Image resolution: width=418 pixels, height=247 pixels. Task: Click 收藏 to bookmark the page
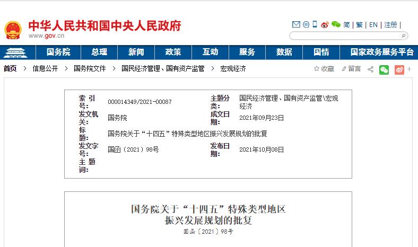pyautogui.click(x=324, y=69)
